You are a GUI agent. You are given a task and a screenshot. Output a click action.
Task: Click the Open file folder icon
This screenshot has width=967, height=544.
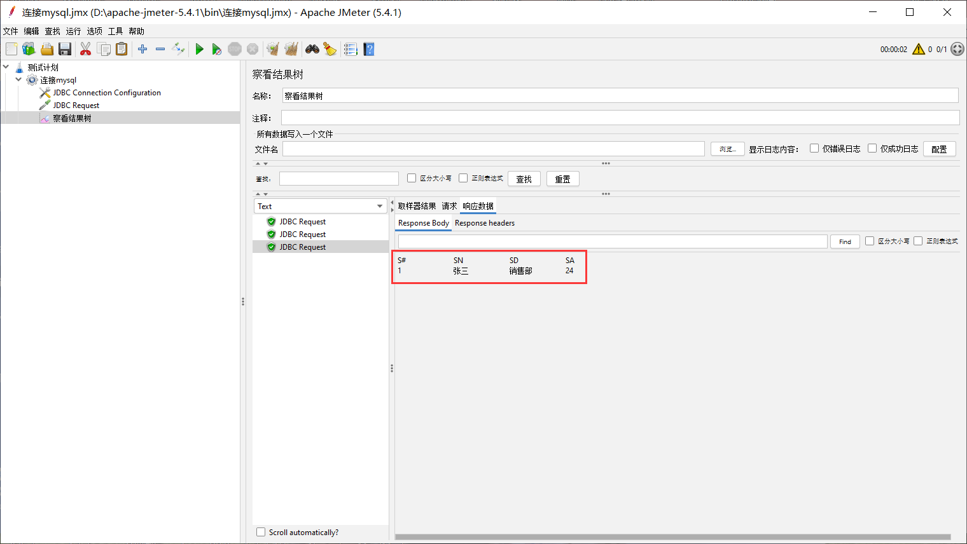click(x=46, y=49)
